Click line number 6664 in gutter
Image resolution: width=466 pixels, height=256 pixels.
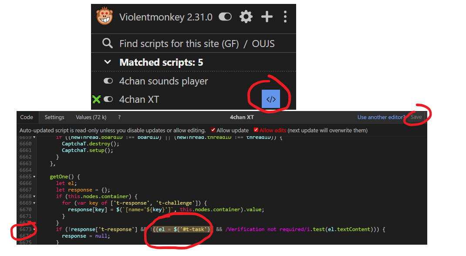[x=26, y=170]
